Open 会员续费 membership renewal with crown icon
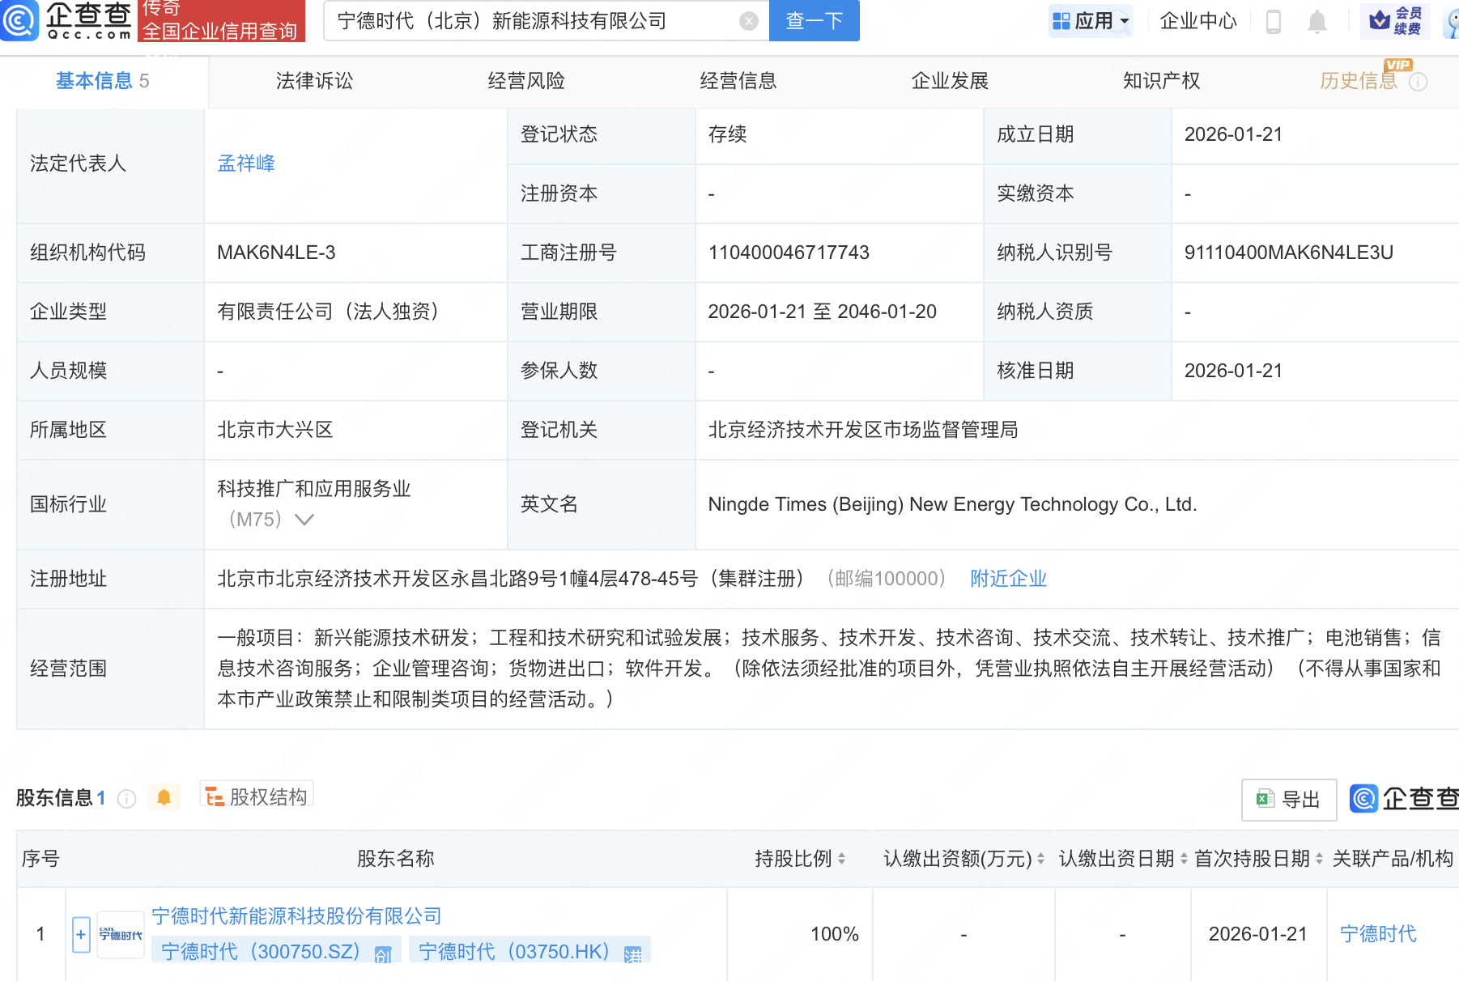Screen dimensions: 1459x981 (1397, 22)
